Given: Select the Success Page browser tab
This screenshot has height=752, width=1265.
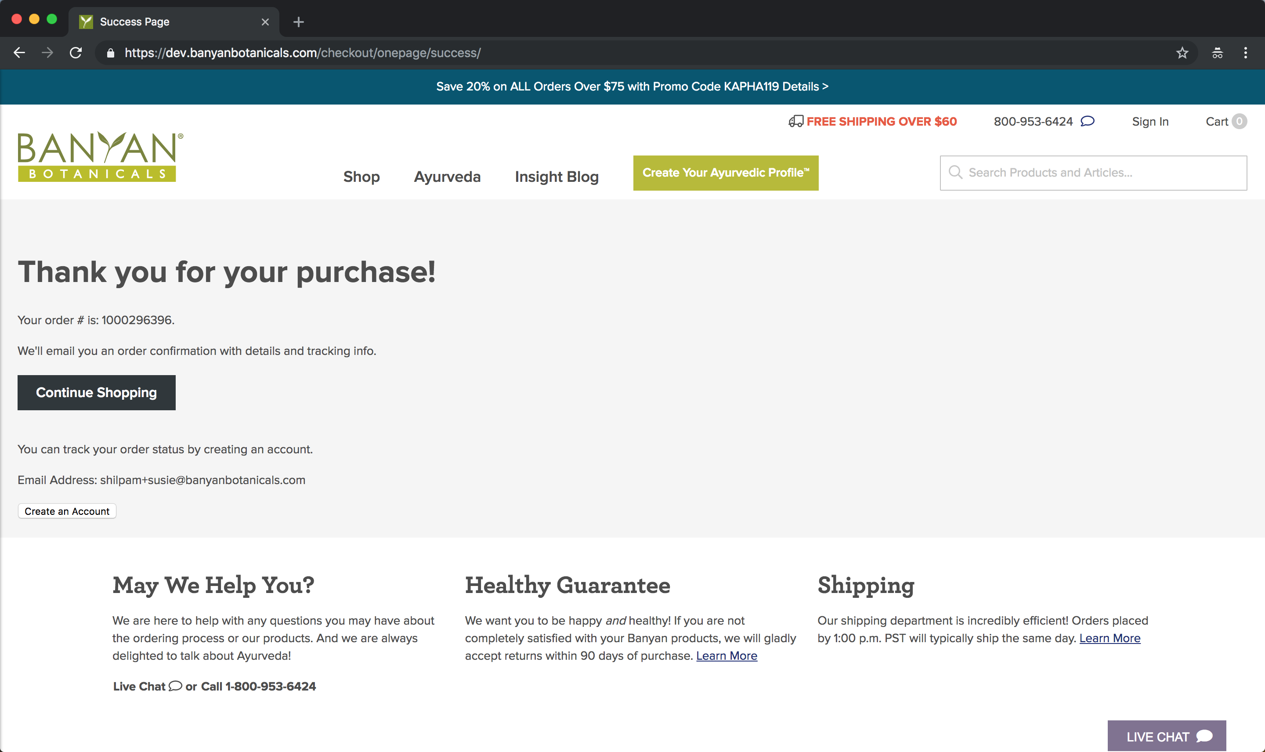Looking at the screenshot, I should click(x=174, y=22).
